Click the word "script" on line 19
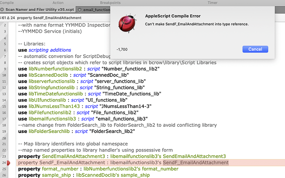 81,131
